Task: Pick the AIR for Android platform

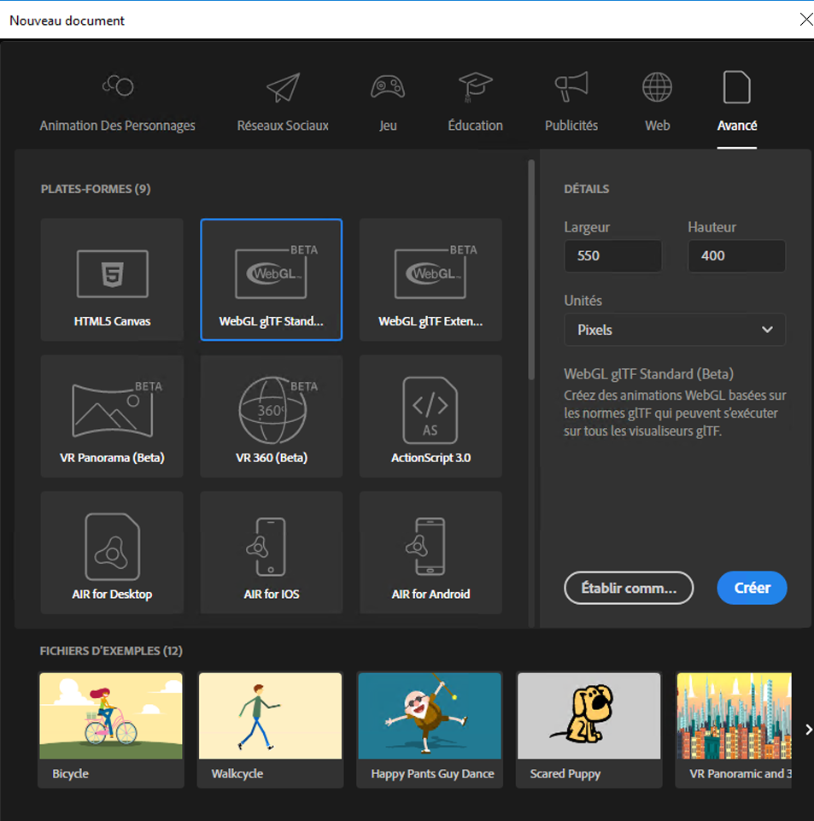Action: coord(430,552)
